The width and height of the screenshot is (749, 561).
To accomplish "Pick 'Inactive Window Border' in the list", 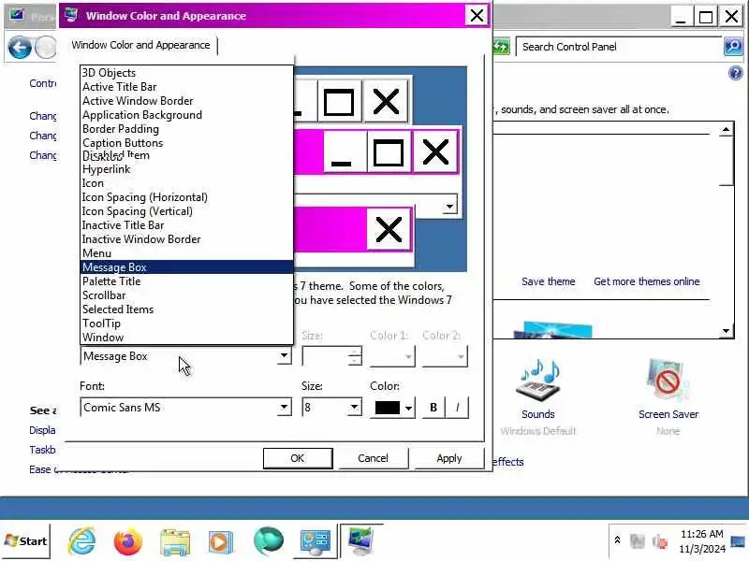I will click(186, 239).
